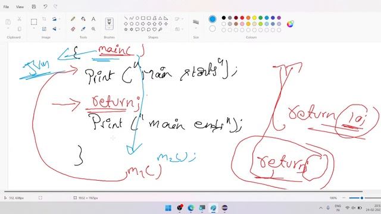Expand the Selection options arrow
The height and width of the screenshot is (214, 381).
click(34, 29)
